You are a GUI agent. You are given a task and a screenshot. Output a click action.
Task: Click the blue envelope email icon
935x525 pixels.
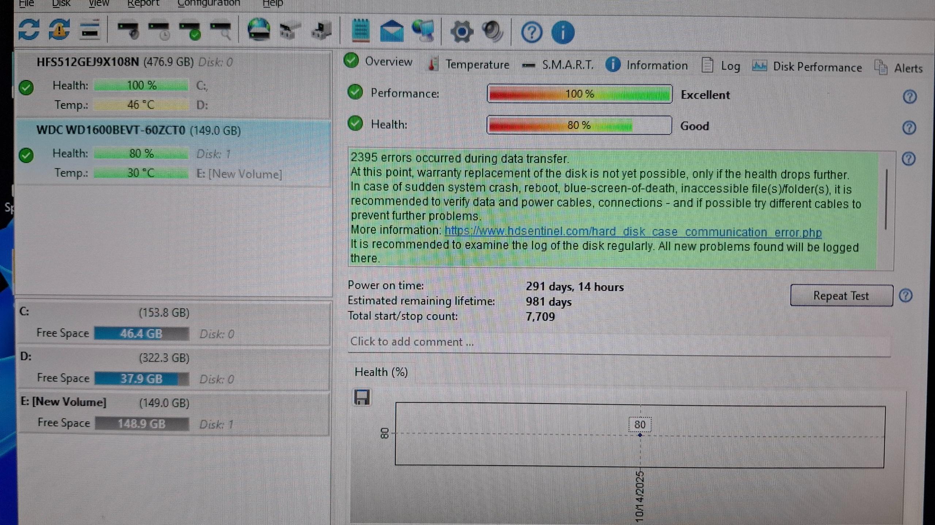(392, 31)
